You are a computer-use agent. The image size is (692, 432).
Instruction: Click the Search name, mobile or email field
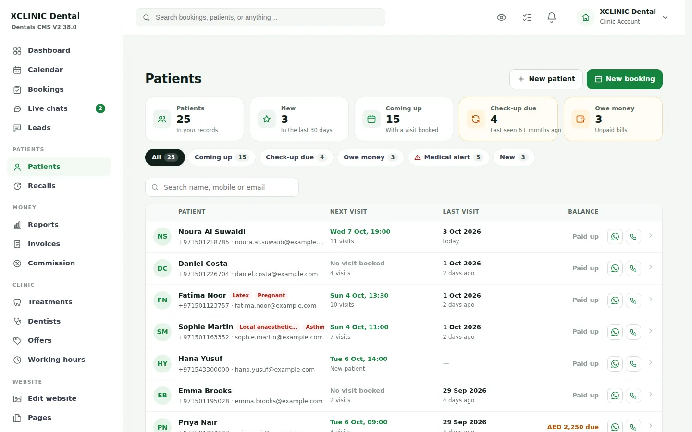[222, 187]
